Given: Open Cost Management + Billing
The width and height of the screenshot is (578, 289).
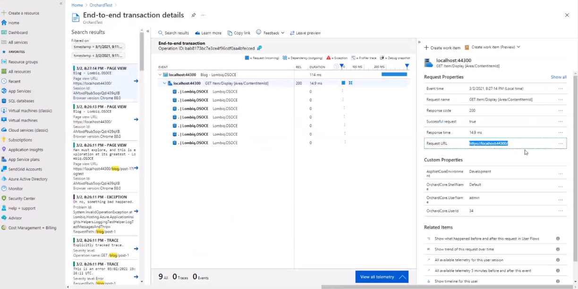Looking at the screenshot, I should (x=32, y=228).
